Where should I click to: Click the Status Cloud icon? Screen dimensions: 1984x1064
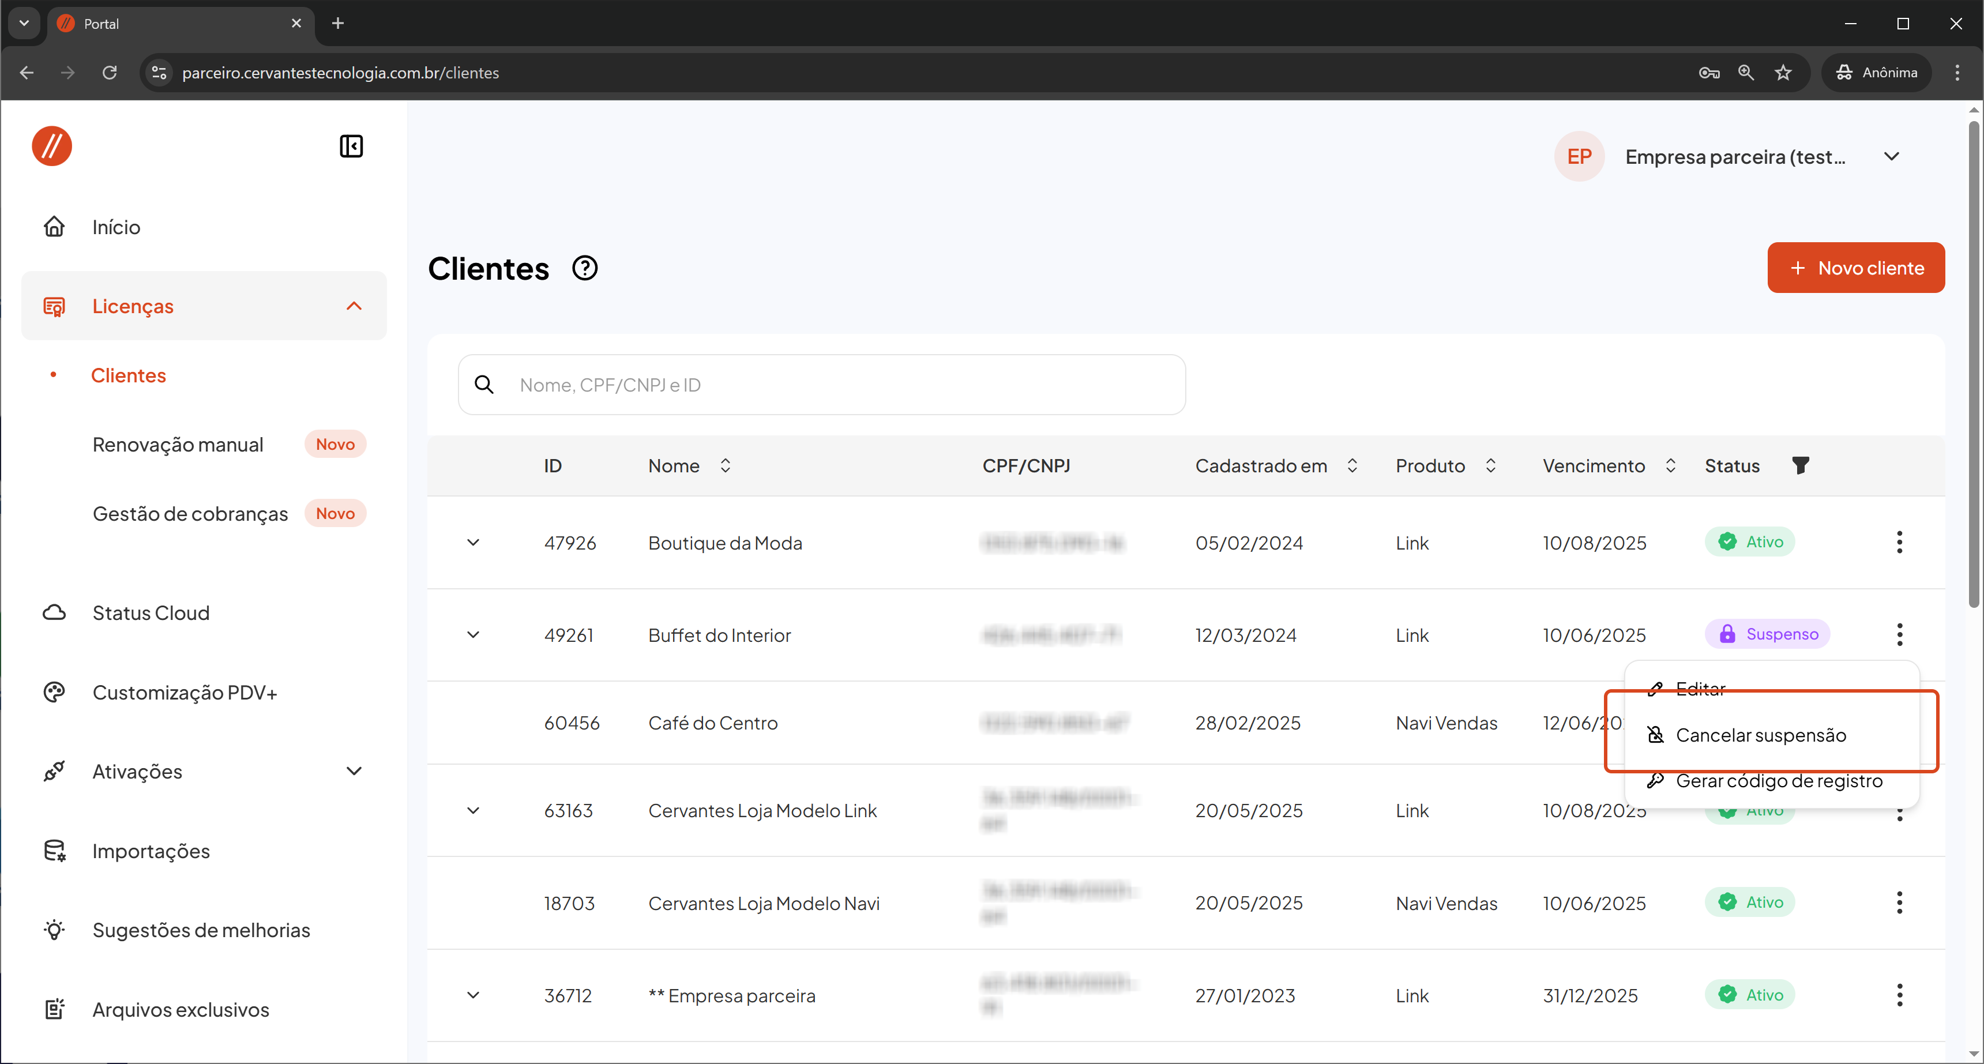(x=54, y=613)
